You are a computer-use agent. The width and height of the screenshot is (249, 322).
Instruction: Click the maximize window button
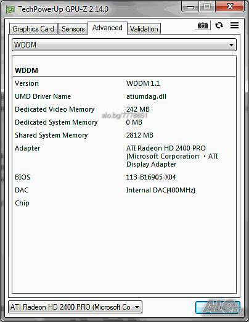click(207, 7)
